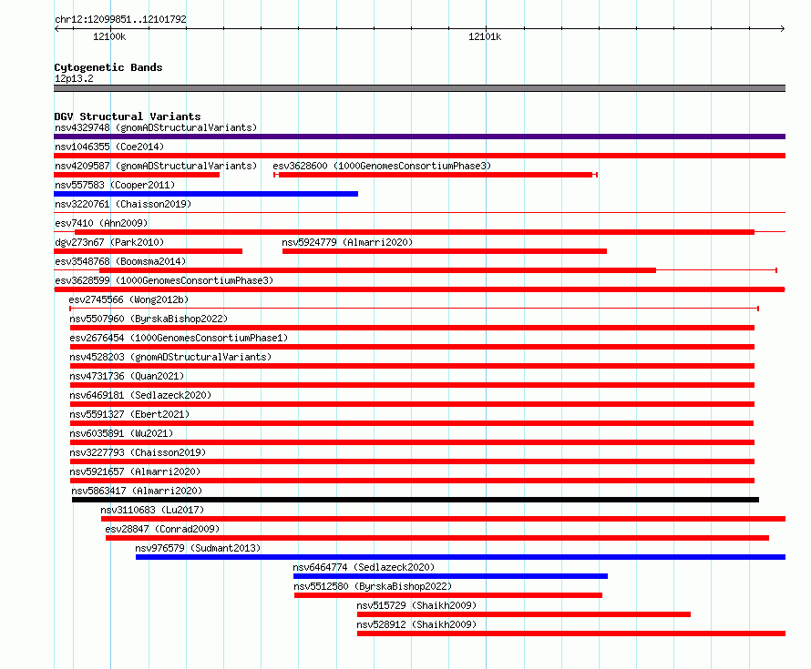Image resolution: width=811 pixels, height=669 pixels.
Task: Open nsv6464774 (Sedlazeck2020) label
Action: (364, 567)
